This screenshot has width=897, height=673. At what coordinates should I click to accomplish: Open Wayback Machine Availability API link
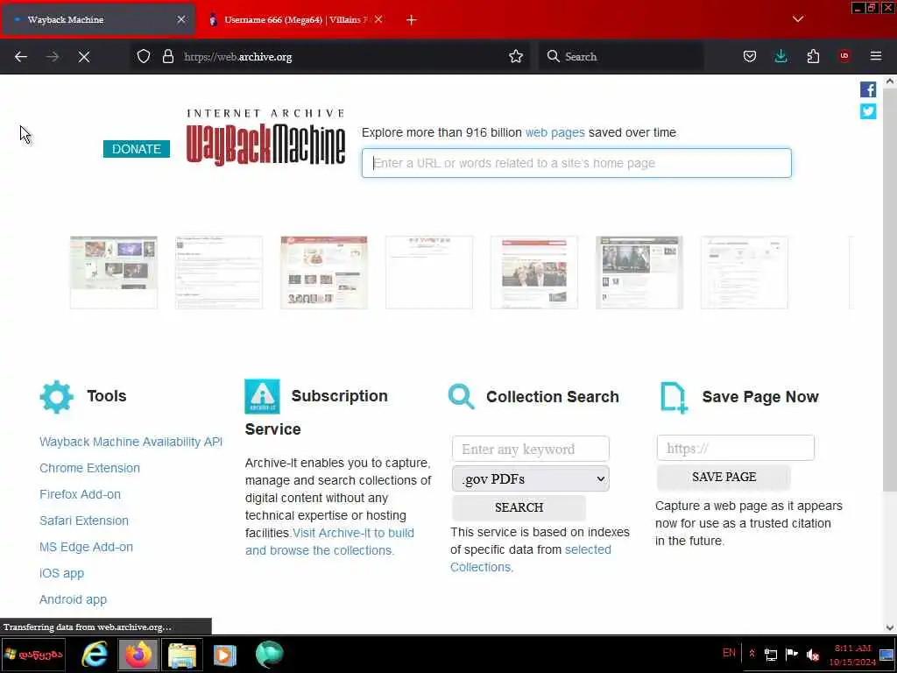click(x=131, y=442)
